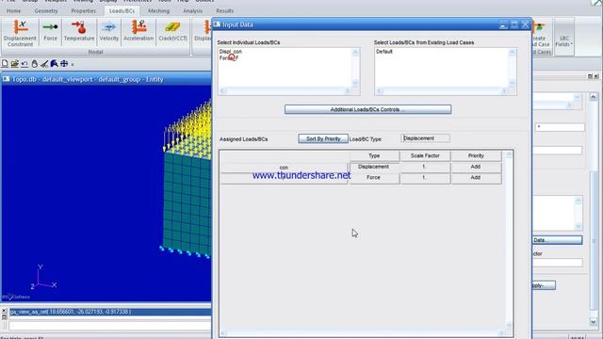Select the Force load tool

[x=50, y=31]
